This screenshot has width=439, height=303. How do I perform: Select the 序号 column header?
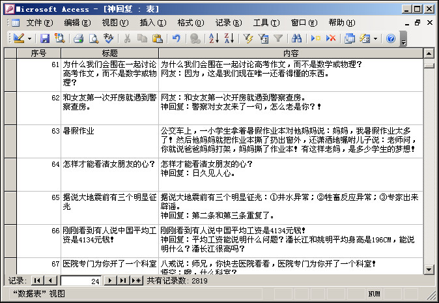(x=38, y=53)
